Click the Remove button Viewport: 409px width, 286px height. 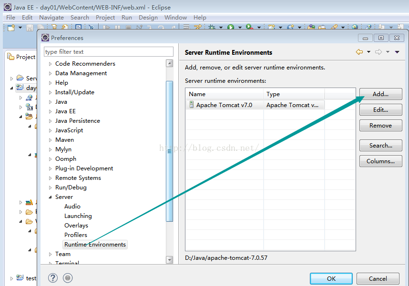tap(380, 125)
